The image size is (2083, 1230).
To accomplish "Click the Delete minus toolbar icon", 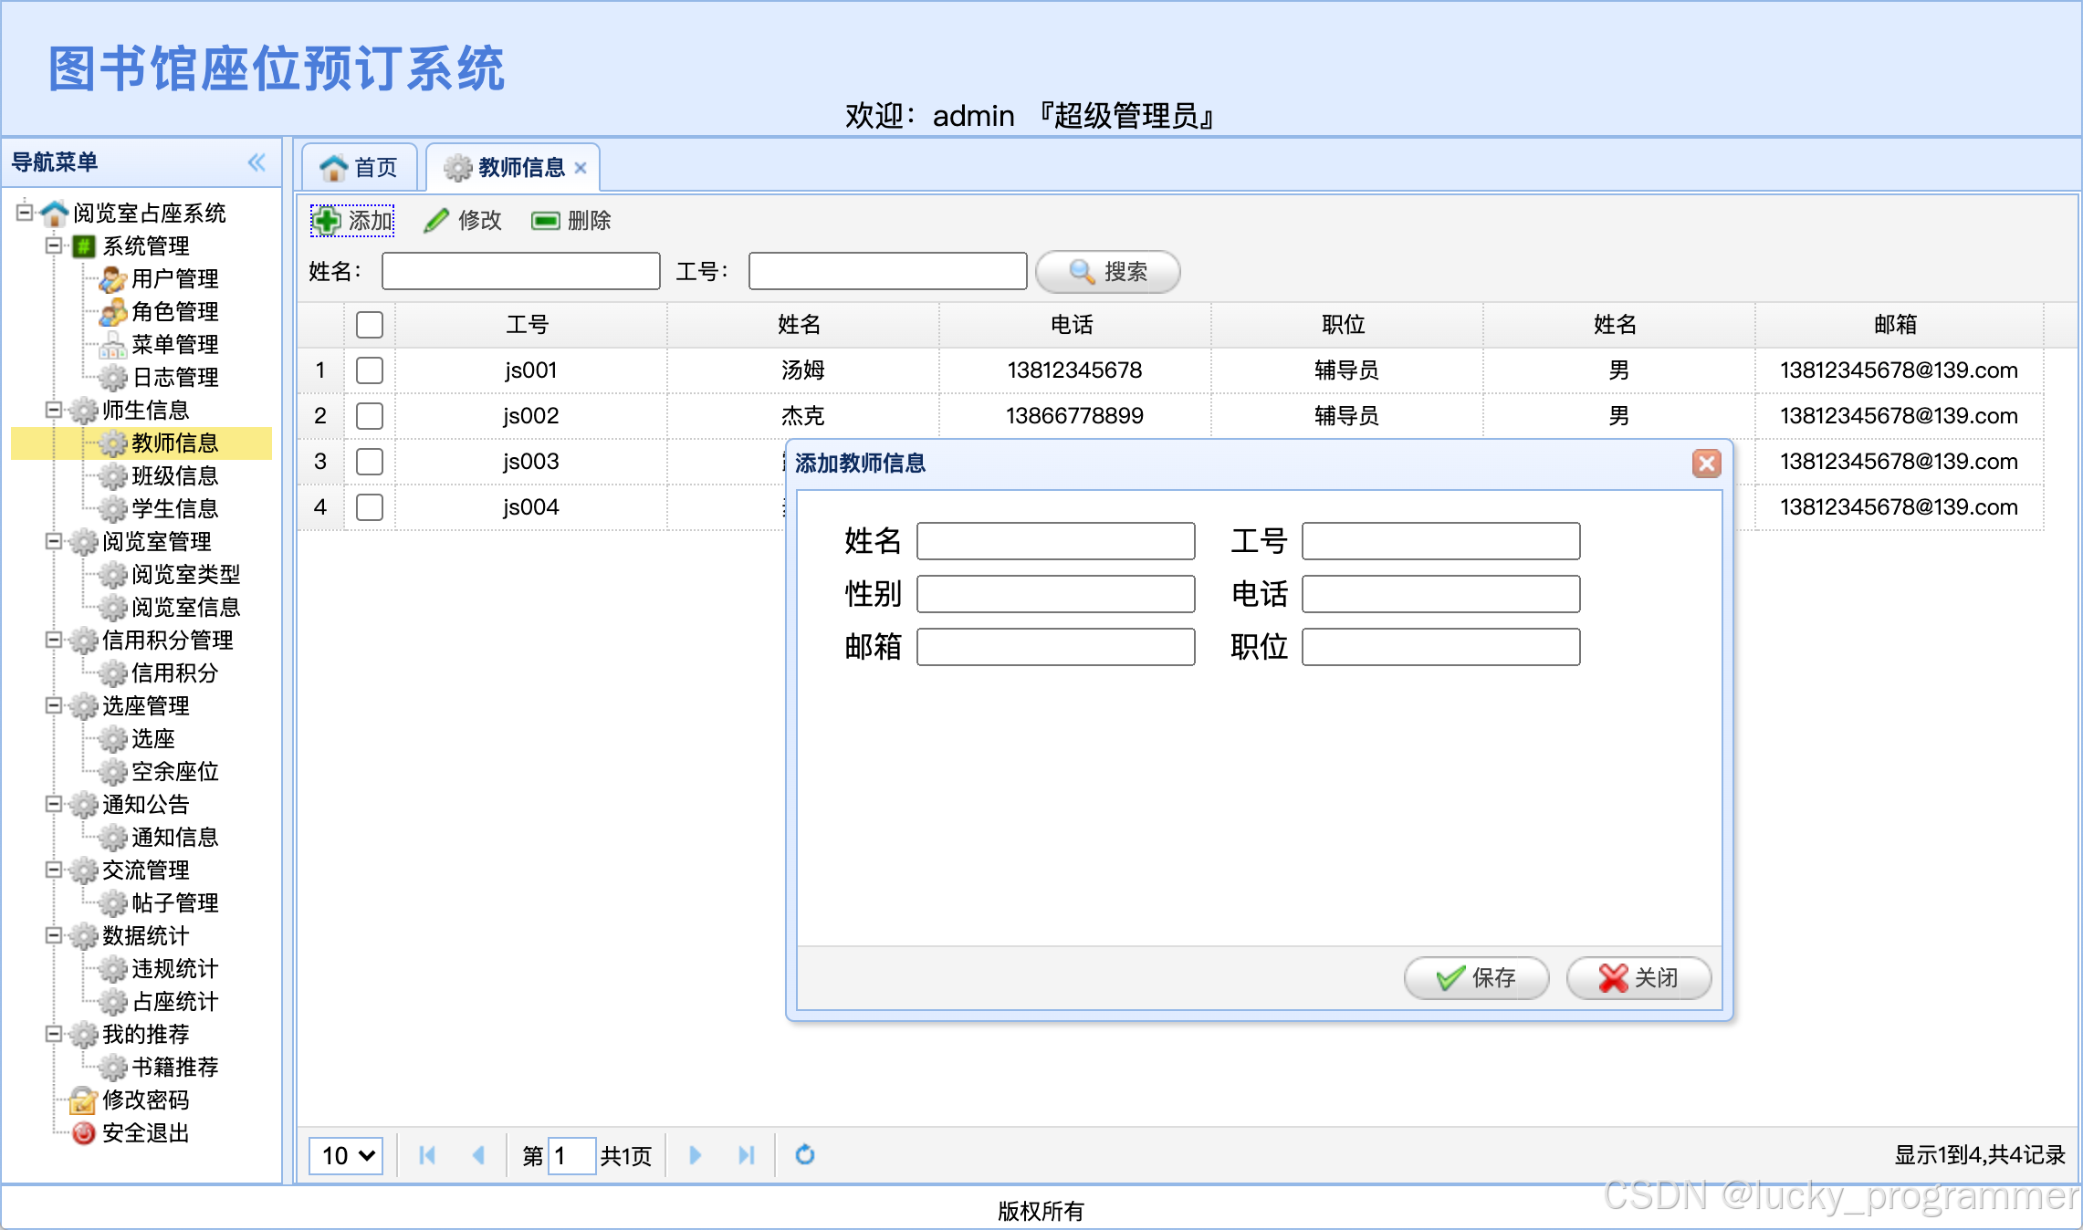I will coord(545,221).
